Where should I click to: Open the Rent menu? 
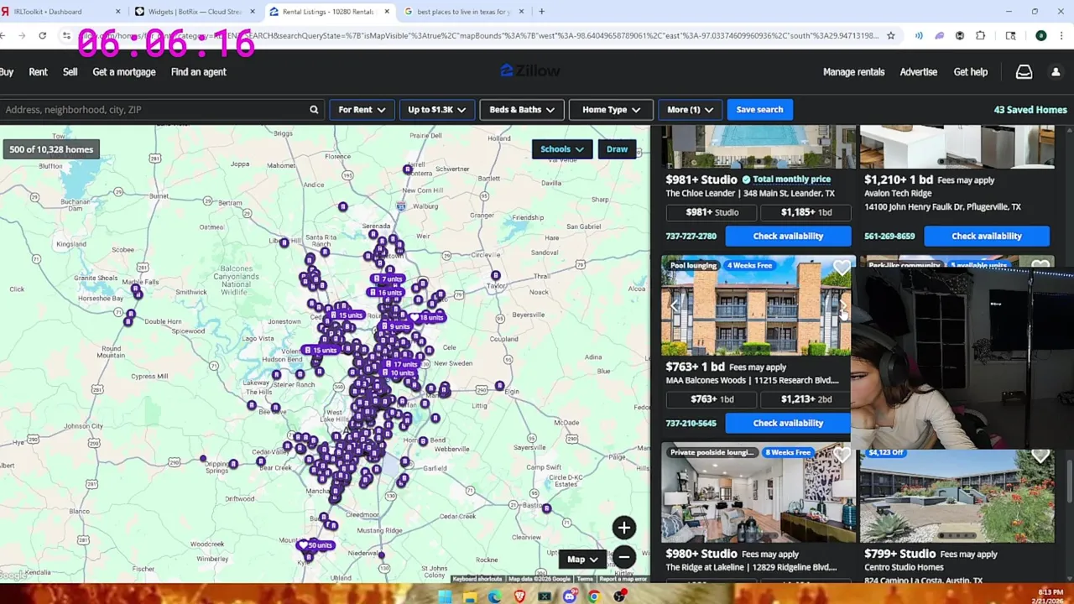(x=39, y=72)
